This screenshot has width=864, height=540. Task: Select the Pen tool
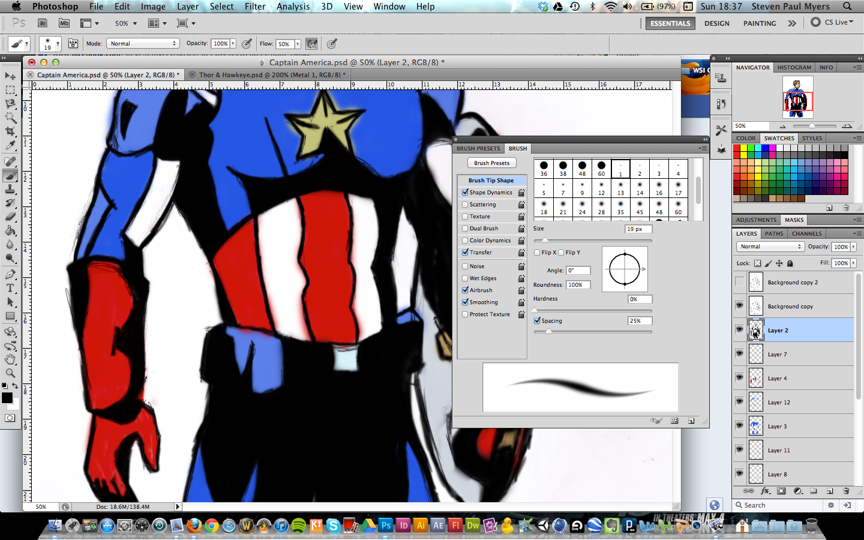pyautogui.click(x=10, y=274)
